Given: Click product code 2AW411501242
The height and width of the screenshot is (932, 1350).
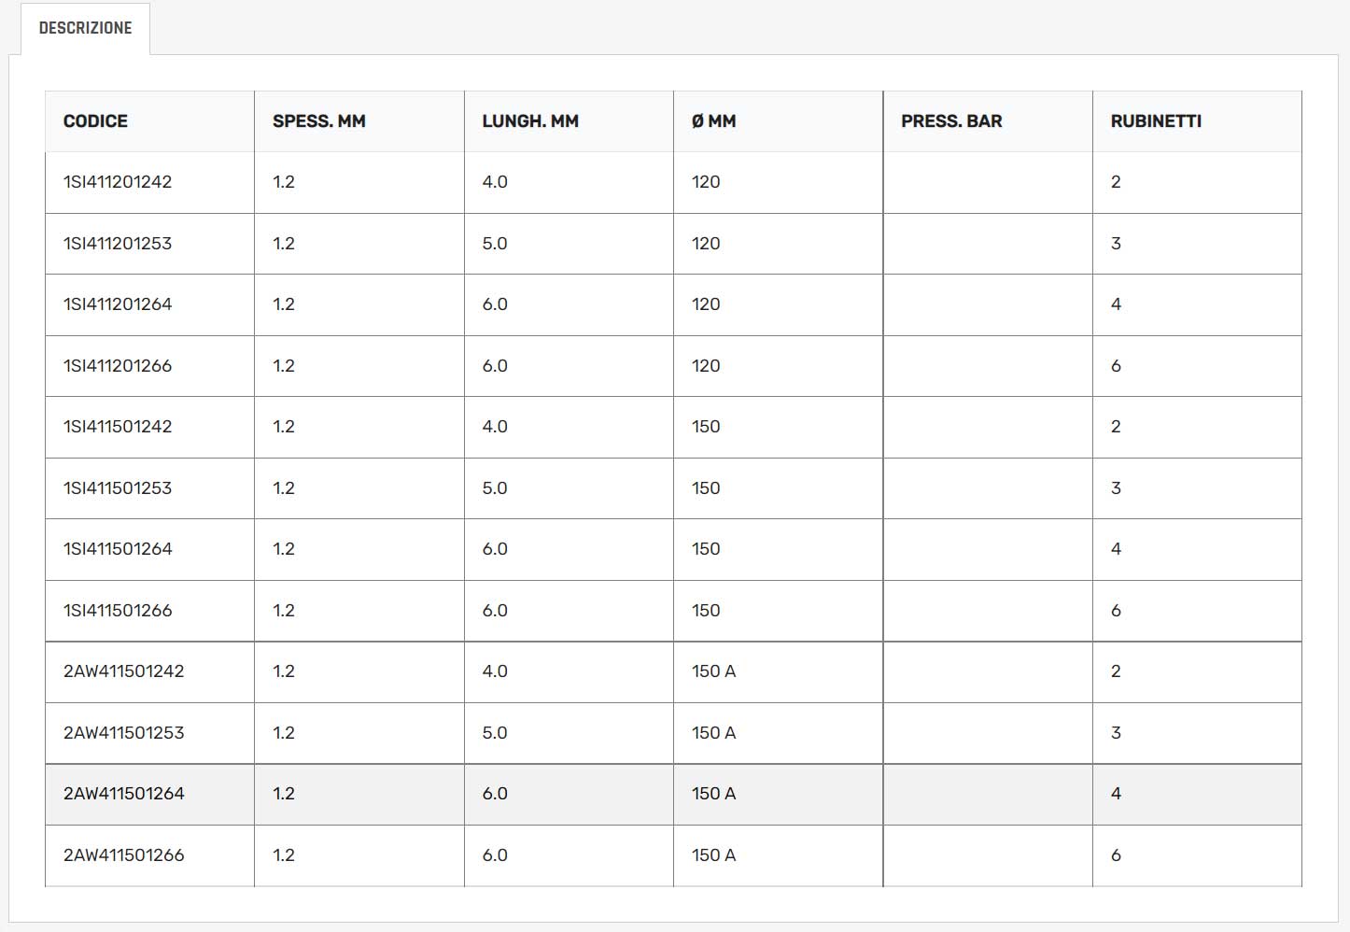Looking at the screenshot, I should [x=123, y=671].
